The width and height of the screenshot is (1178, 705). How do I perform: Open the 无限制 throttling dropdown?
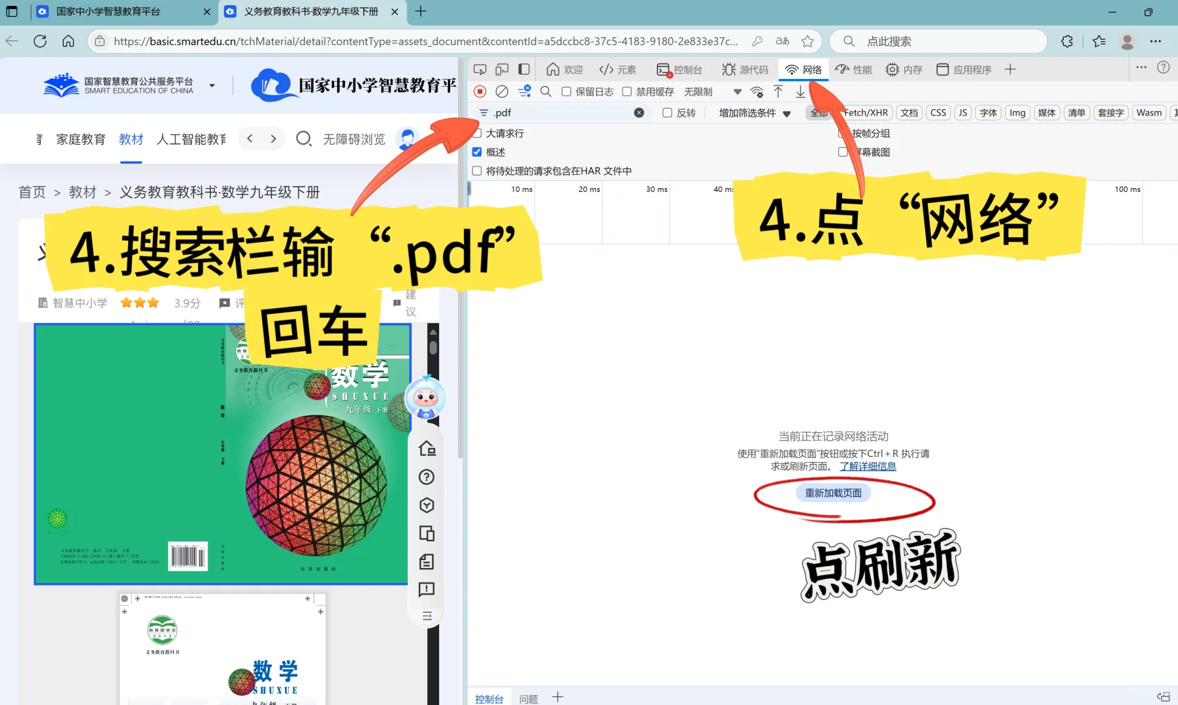click(x=712, y=91)
